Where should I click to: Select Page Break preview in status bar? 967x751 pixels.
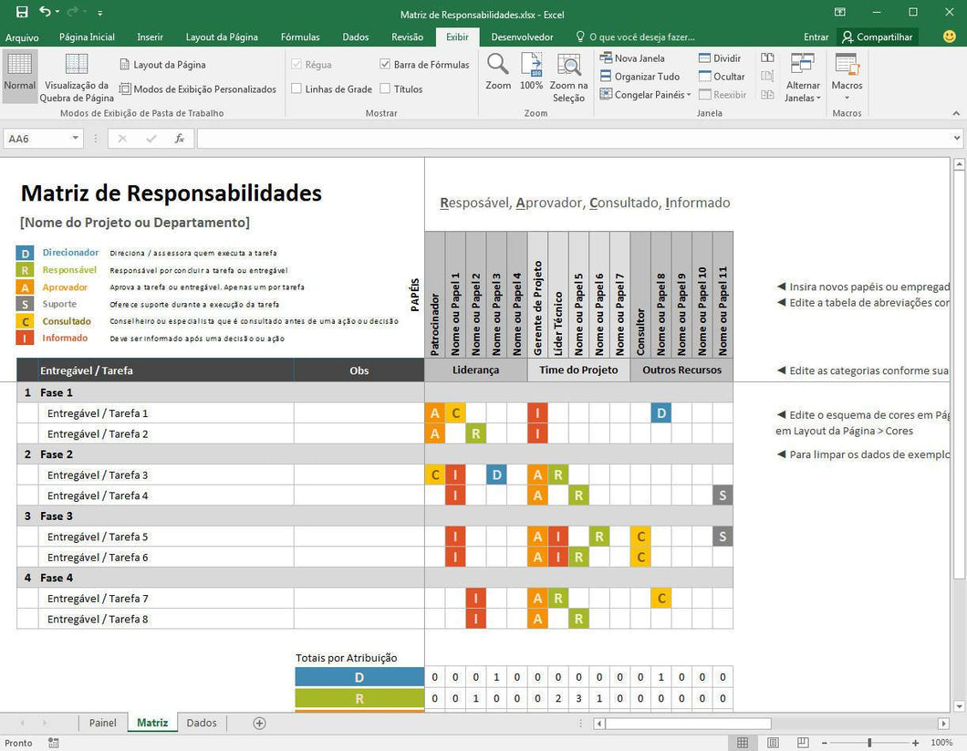(x=803, y=743)
